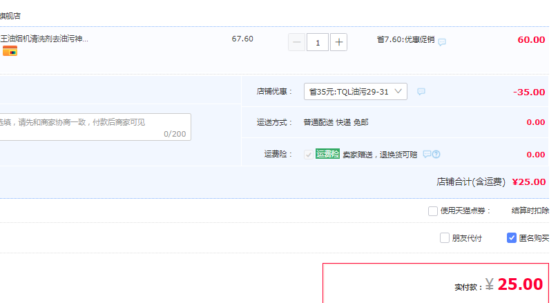558x303 pixels.
Task: Click the 旗舰店 shop name link
Action: [10, 16]
